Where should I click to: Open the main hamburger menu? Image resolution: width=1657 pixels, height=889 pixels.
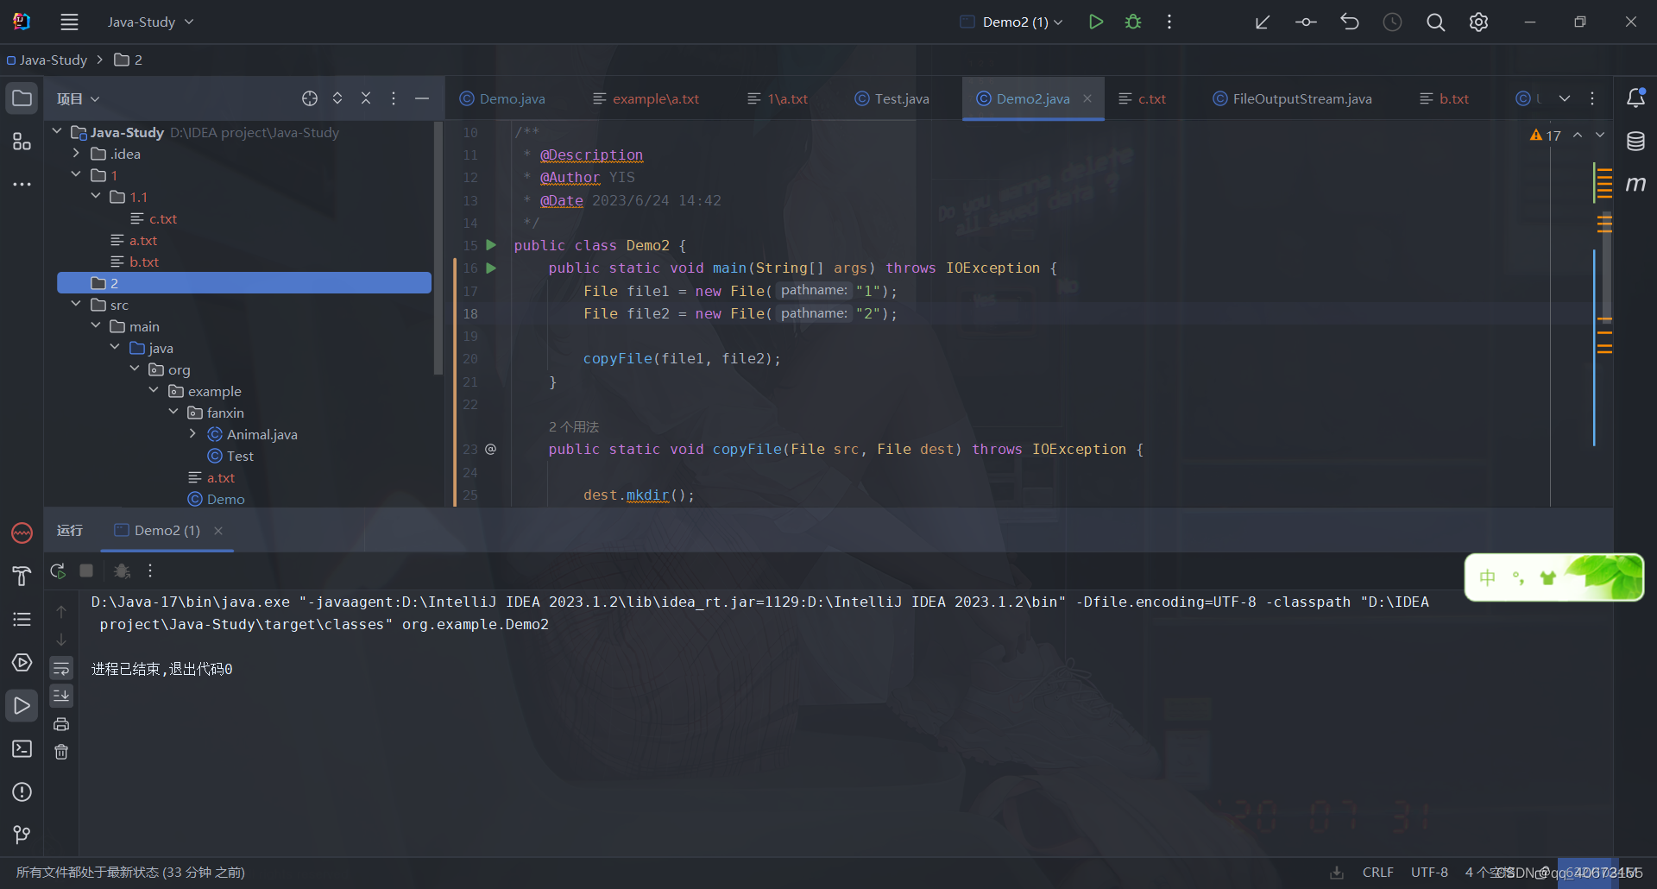(70, 22)
